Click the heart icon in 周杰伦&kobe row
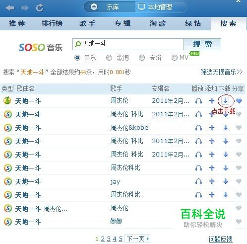The image size is (247, 244). pyautogui.click(x=239, y=128)
